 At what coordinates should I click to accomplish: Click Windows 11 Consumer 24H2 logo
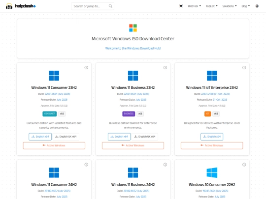click(x=54, y=172)
